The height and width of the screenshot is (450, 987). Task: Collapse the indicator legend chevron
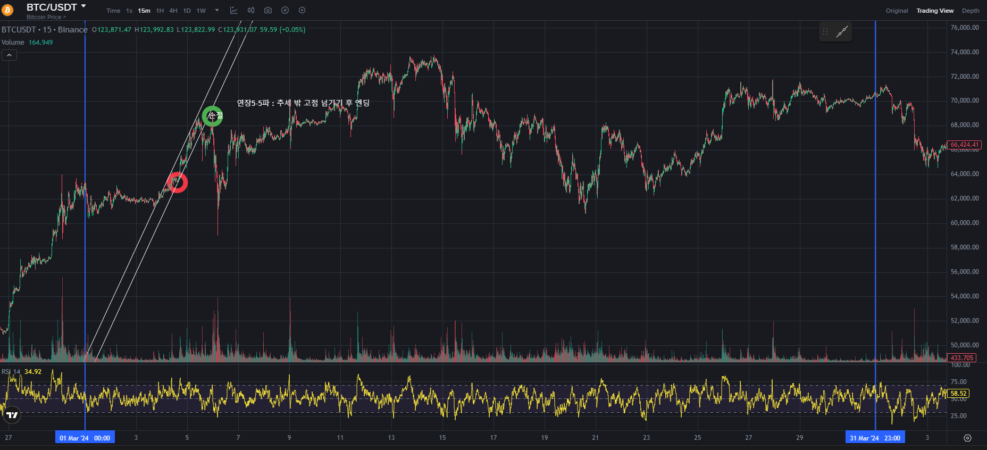click(9, 55)
